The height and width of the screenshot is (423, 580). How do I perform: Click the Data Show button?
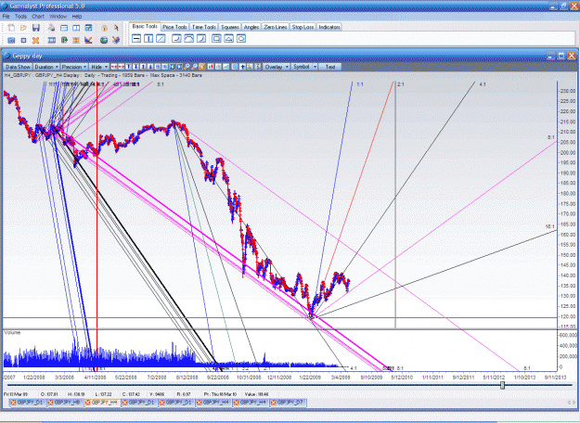click(18, 67)
